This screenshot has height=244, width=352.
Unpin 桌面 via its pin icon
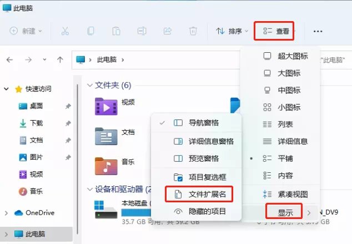pyautogui.click(x=68, y=106)
